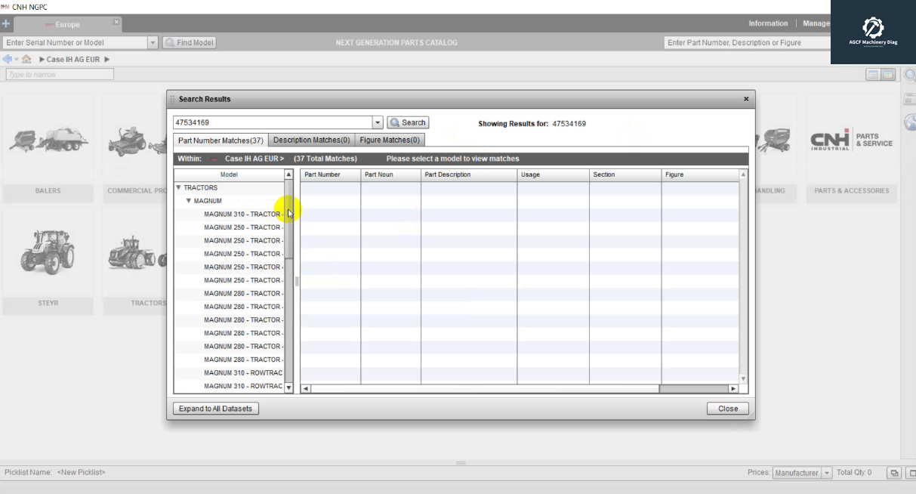
Task: Click the restore panel icon in status bar
Action: point(894,473)
